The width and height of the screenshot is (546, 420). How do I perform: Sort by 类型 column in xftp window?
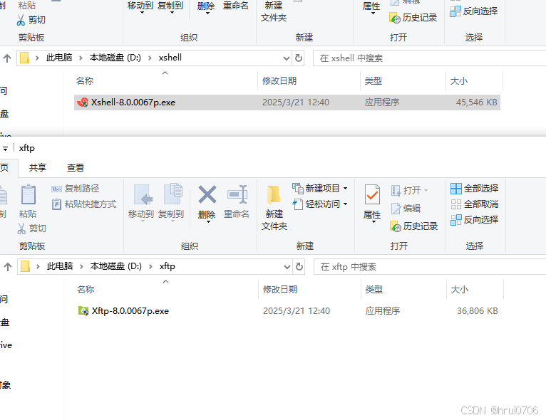pos(374,289)
